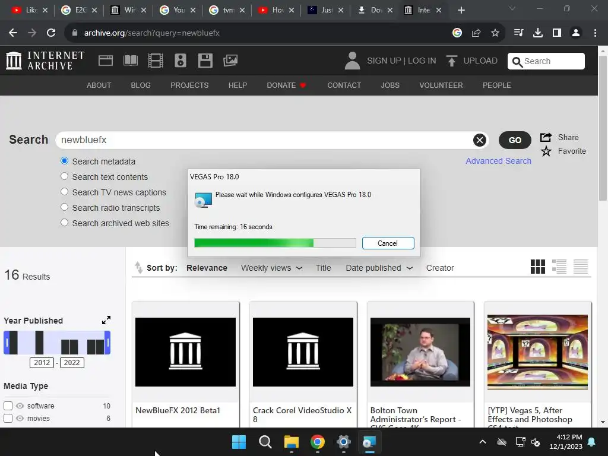This screenshot has height=456, width=608.
Task: Select Search radio transcripts option
Action: tap(64, 207)
